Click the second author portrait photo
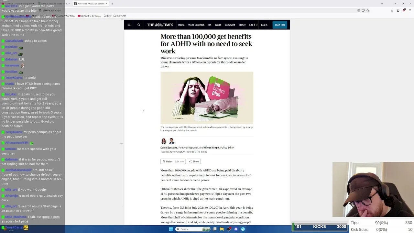The width and height of the screenshot is (414, 233). 171,141
